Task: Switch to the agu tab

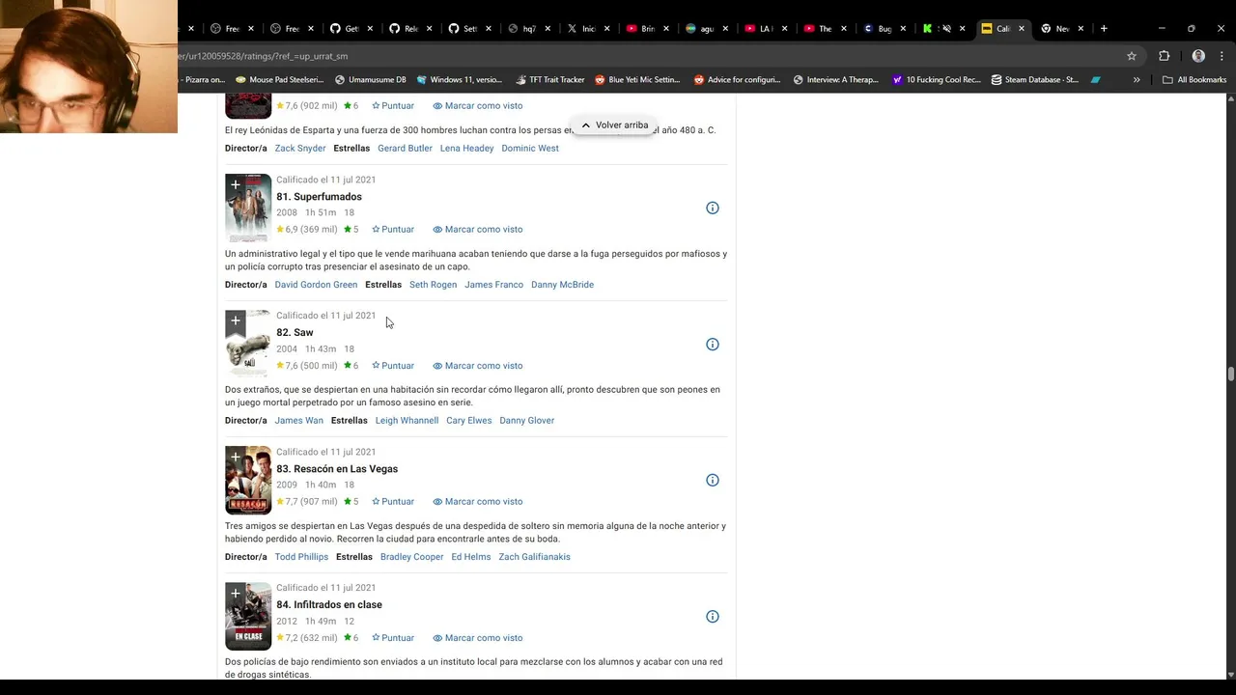Action: [708, 28]
